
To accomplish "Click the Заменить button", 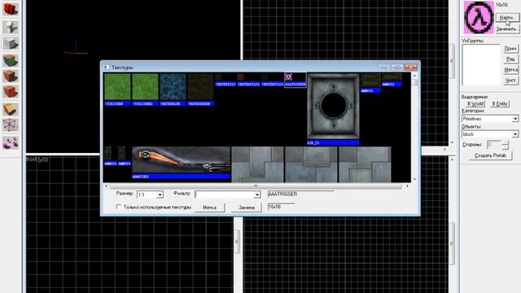I will [x=507, y=29].
